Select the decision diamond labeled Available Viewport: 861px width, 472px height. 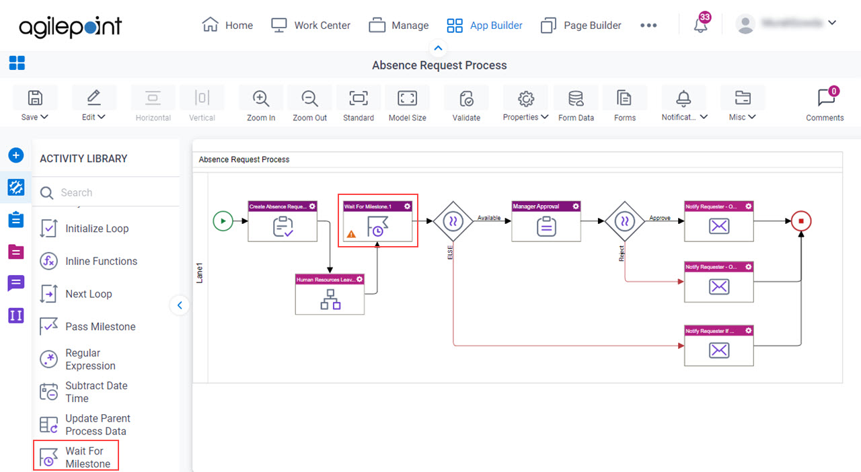point(453,221)
